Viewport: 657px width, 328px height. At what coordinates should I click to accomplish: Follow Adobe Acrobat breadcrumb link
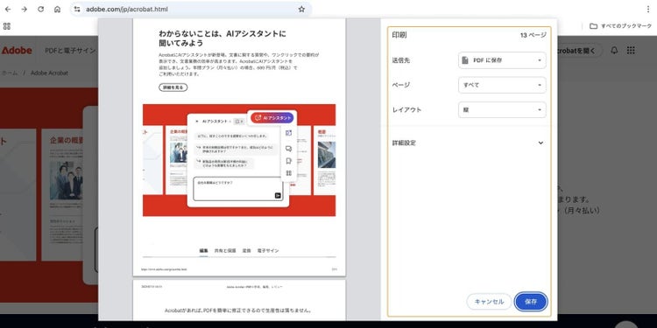49,73
